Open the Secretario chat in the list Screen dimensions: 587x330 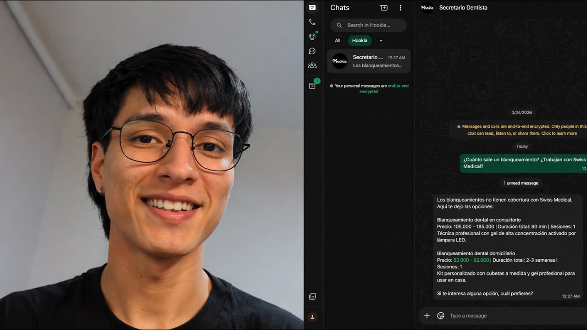pos(369,61)
